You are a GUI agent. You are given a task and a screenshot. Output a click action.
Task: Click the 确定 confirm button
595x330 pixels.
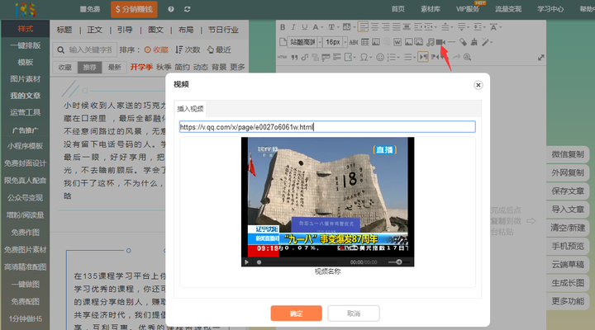[297, 313]
